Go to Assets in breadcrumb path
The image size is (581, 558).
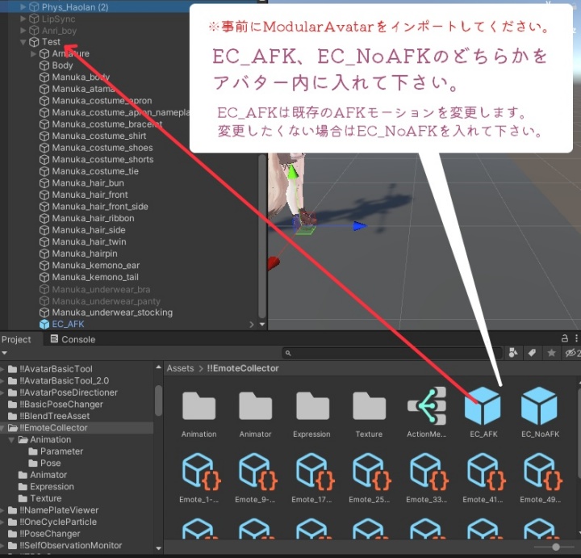[x=180, y=368]
